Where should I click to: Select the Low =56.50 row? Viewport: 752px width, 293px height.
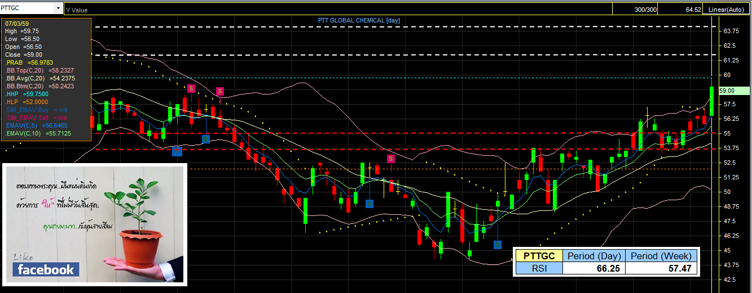click(21, 39)
